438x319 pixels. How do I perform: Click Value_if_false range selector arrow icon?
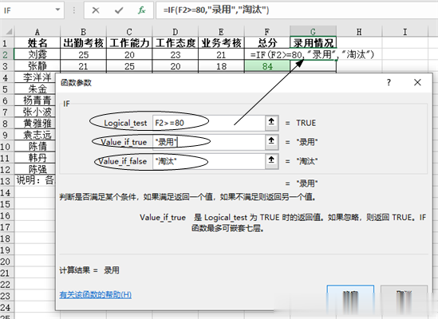(271, 160)
